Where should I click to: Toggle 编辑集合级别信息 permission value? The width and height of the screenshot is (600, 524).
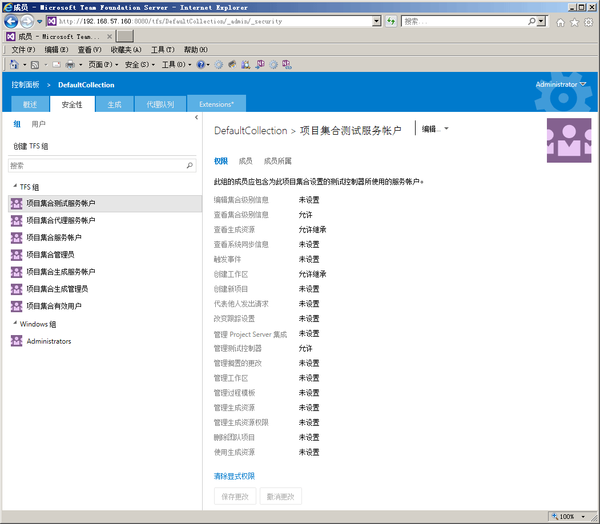click(x=309, y=200)
